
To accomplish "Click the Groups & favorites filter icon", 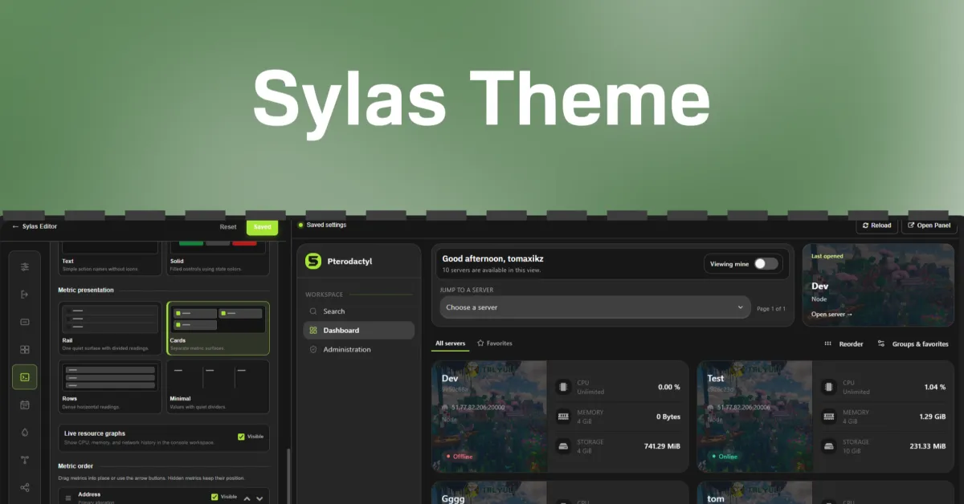I will [x=881, y=343].
